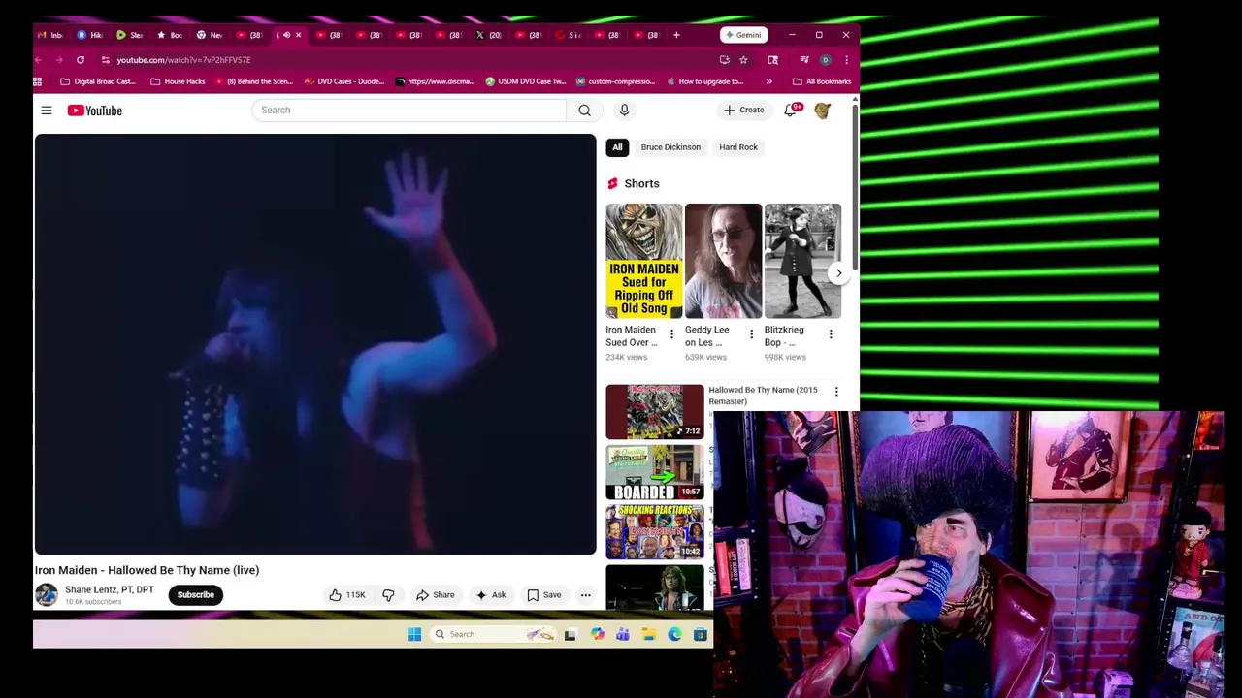Like the video with thumbs up

346,595
